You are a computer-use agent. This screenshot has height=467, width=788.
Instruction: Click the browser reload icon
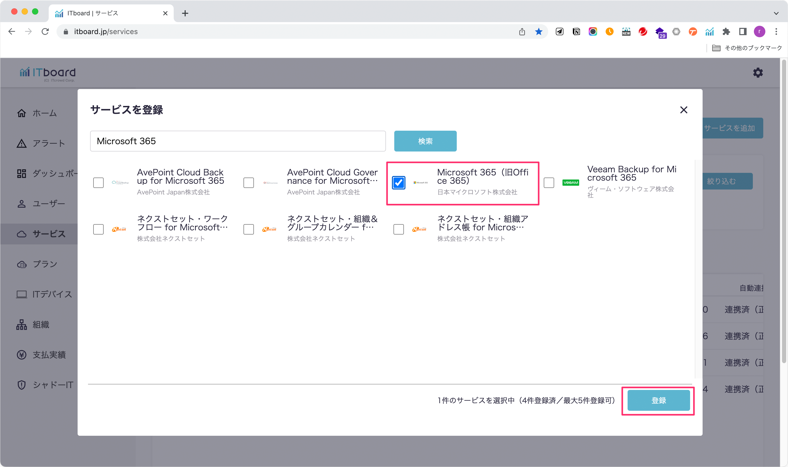(45, 31)
